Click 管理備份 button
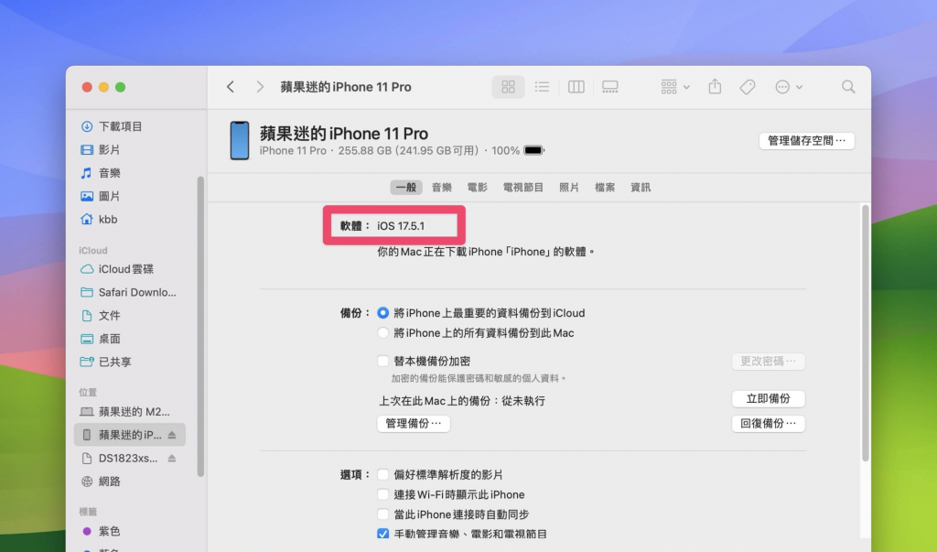 pyautogui.click(x=414, y=424)
